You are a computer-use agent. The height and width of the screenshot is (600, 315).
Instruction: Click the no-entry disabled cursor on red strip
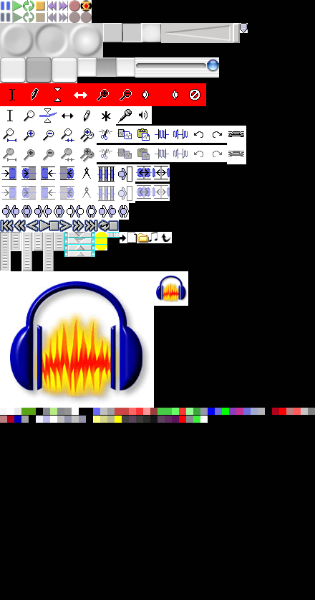click(x=195, y=95)
